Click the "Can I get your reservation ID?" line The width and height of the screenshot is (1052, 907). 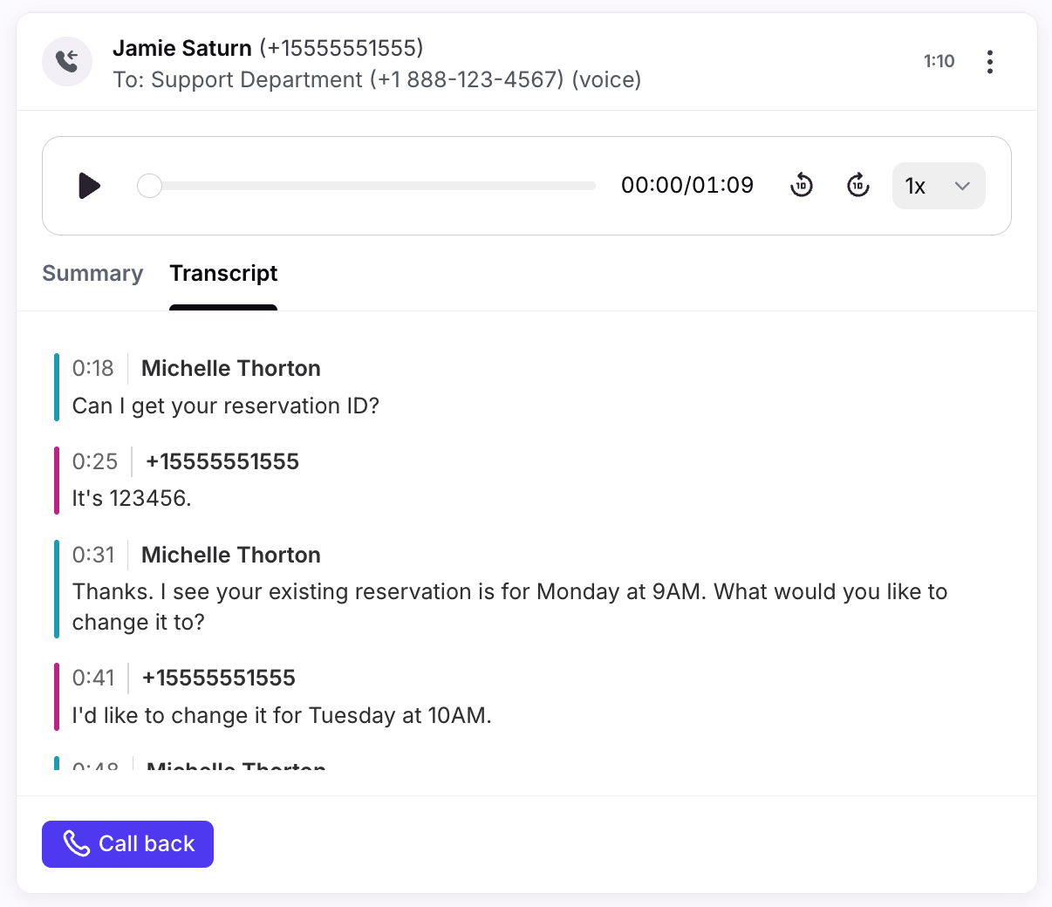[x=225, y=406]
